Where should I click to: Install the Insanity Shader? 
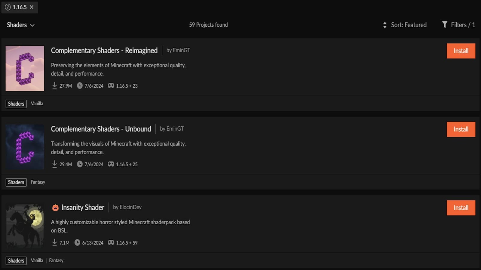[x=461, y=208]
